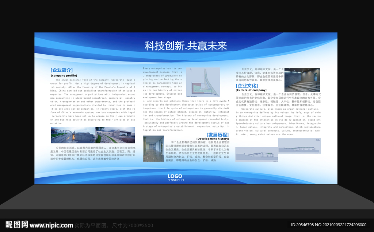Click the Chinese paragraph starting 公司的组织形式
374x232 pixels.
[93, 153]
